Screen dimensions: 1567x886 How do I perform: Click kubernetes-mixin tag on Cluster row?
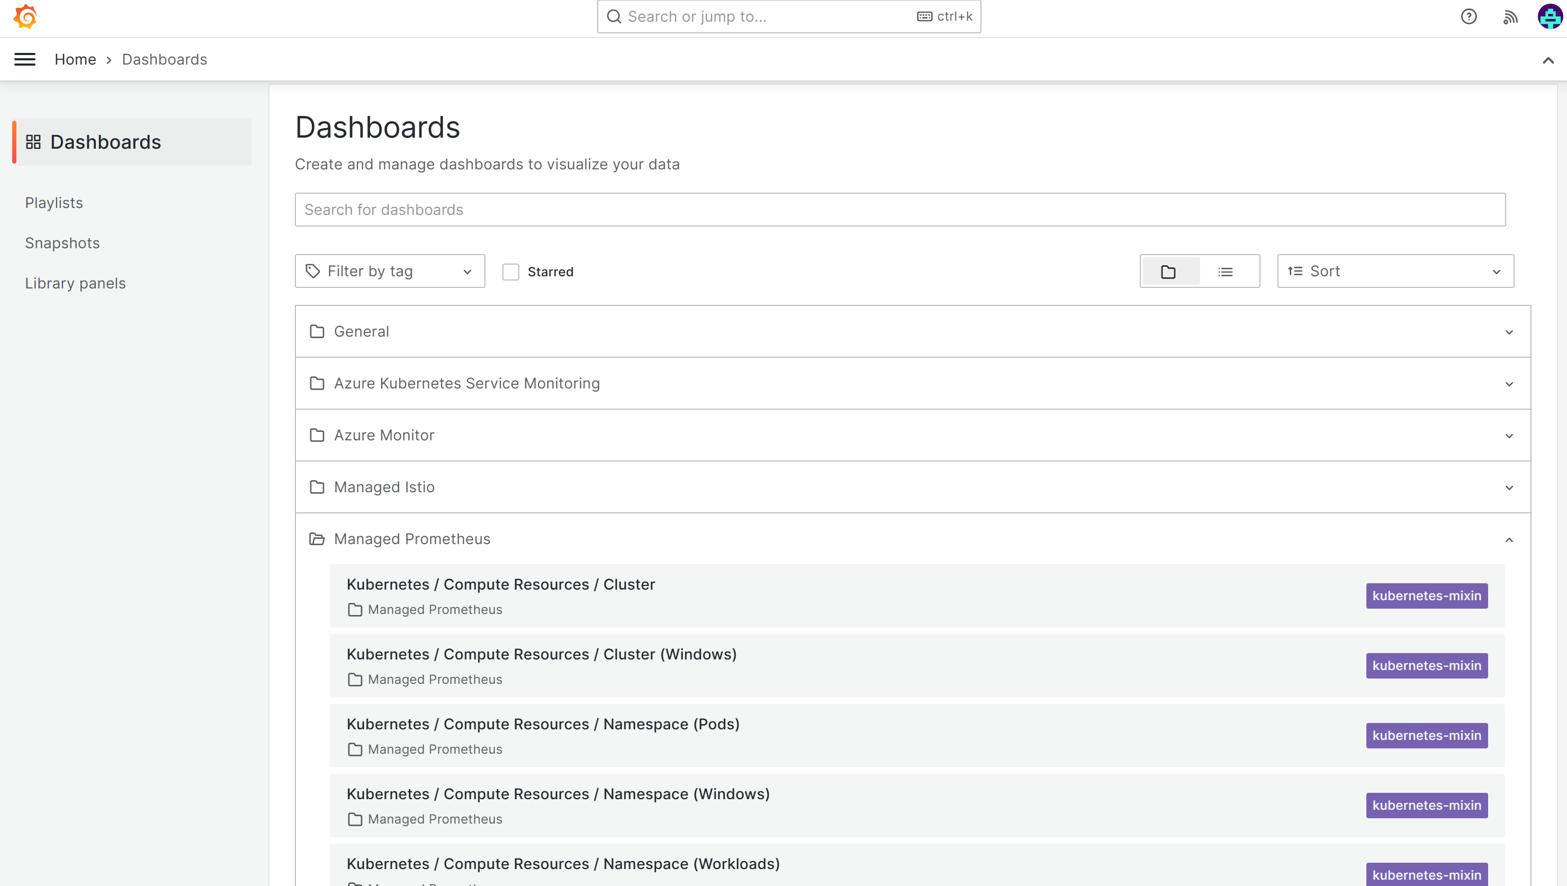[x=1426, y=596]
